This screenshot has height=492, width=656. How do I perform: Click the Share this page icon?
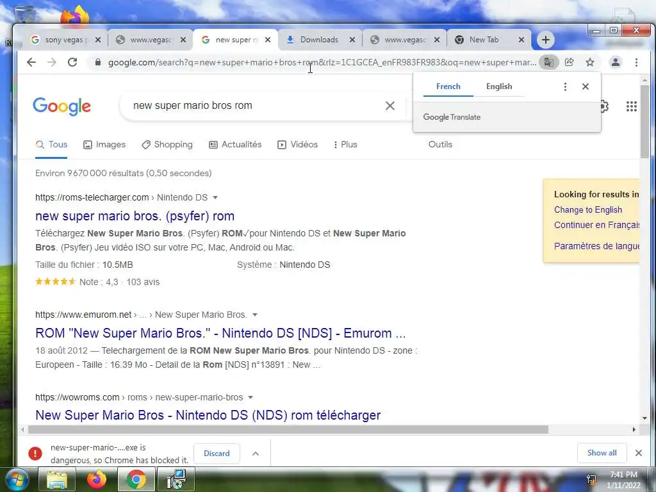pos(569,62)
